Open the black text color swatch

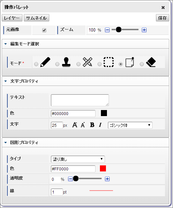(104, 113)
